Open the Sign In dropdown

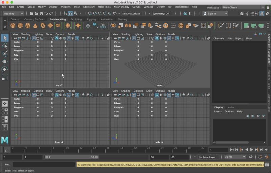point(215,14)
